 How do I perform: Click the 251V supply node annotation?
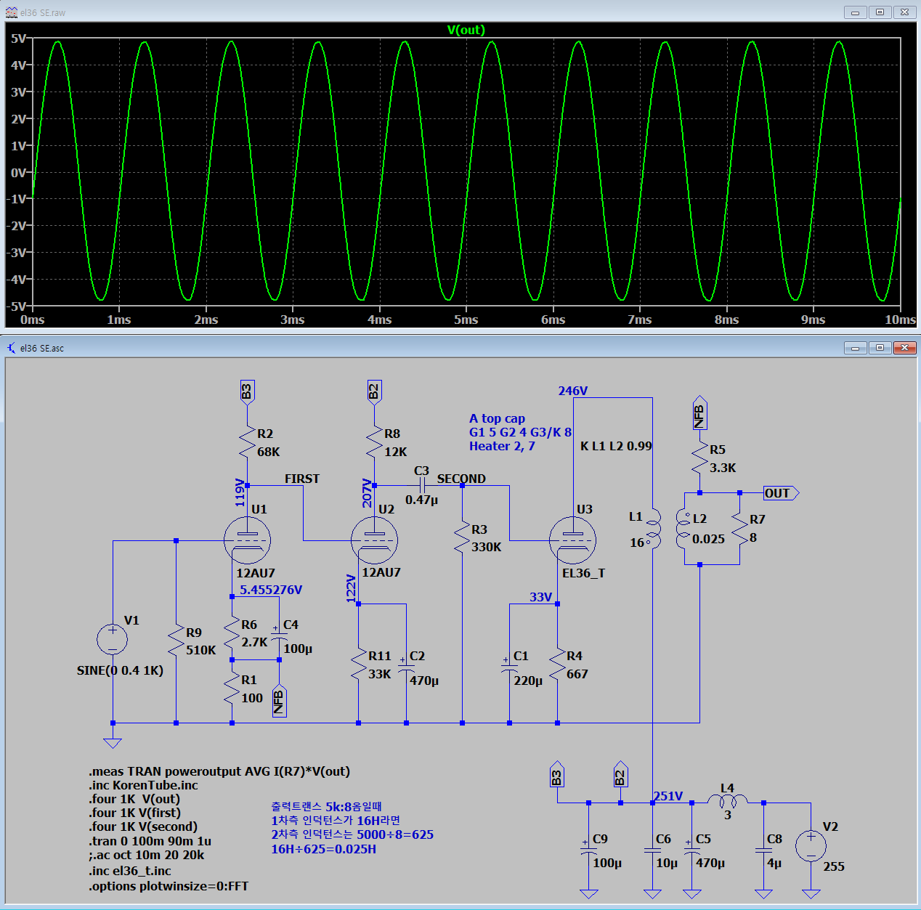coord(668,796)
